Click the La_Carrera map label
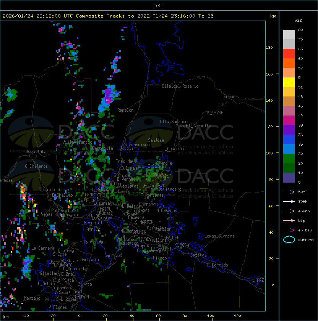 click(43, 248)
